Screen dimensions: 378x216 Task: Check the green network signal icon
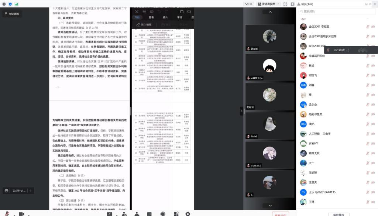point(16,4)
